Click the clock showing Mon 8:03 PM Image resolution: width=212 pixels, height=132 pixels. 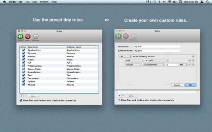point(191,2)
